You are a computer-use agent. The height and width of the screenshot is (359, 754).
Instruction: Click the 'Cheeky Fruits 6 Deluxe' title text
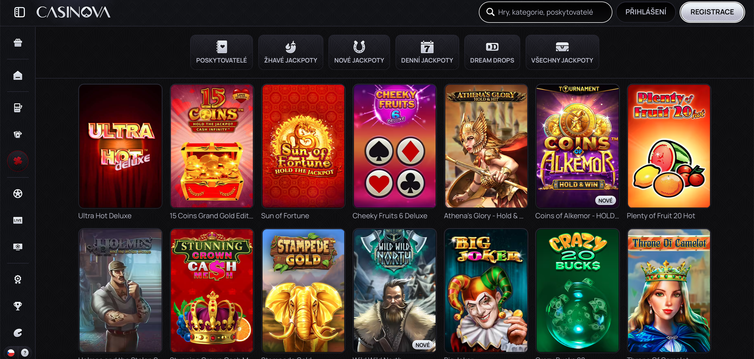coord(390,216)
